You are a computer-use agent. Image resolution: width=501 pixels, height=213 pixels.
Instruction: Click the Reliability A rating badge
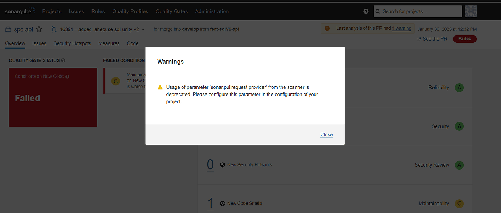click(459, 87)
